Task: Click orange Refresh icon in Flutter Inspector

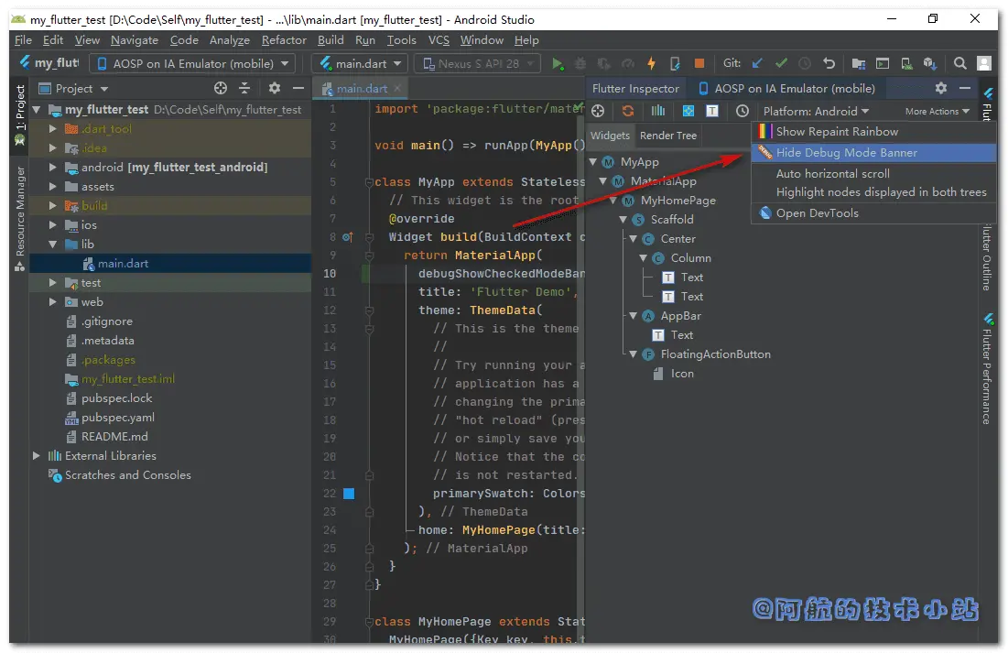Action: click(628, 111)
